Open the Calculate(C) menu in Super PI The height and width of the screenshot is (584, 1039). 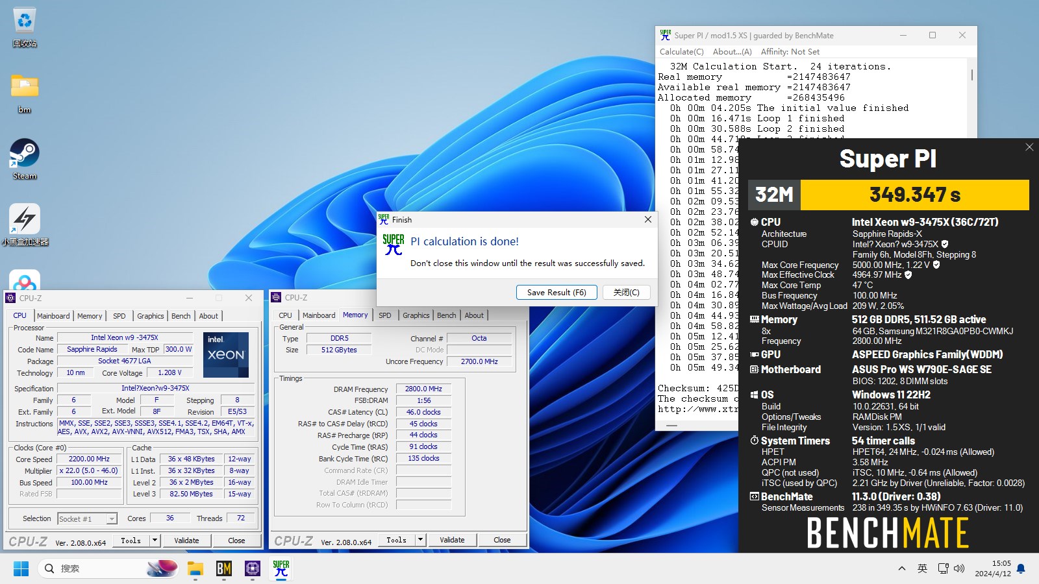click(x=681, y=52)
